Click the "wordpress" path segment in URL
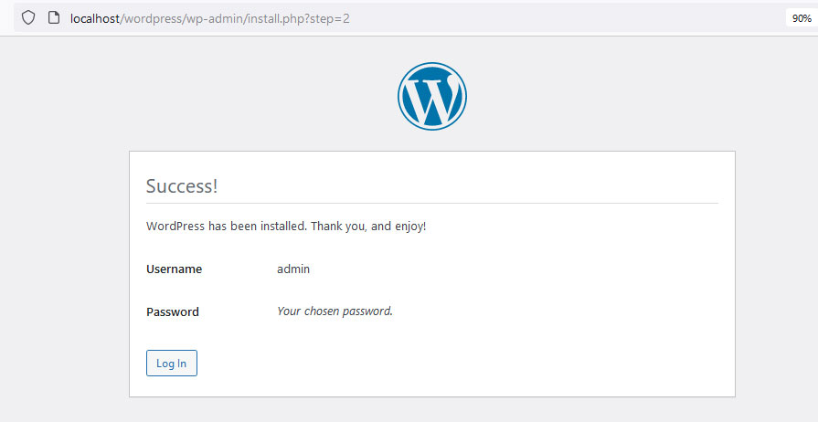 [151, 19]
